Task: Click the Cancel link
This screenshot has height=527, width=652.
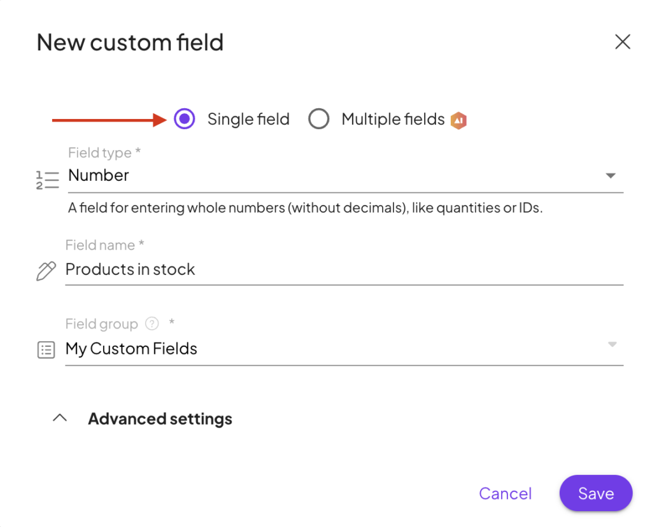Action: 505,493
